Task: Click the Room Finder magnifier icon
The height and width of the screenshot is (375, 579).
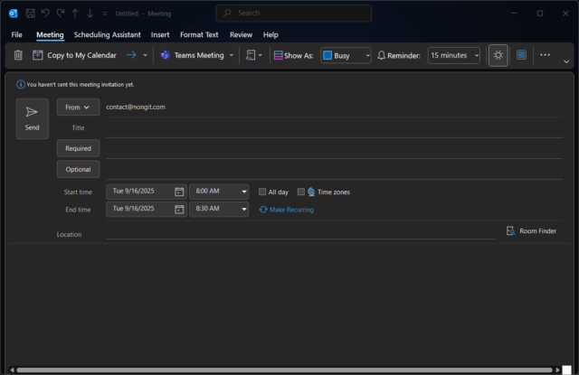Action: (510, 230)
